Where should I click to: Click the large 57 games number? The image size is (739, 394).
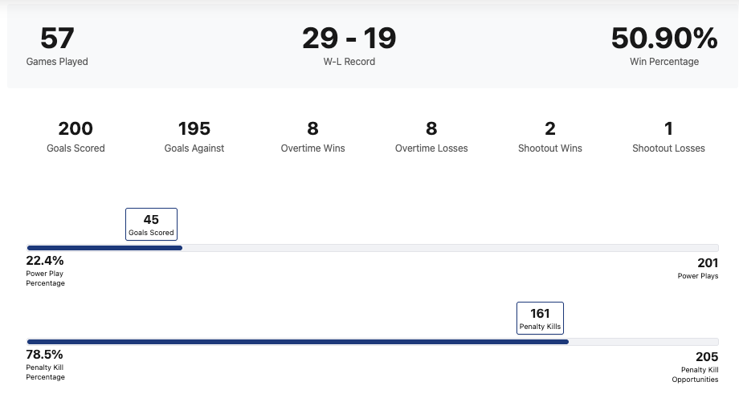pos(57,39)
